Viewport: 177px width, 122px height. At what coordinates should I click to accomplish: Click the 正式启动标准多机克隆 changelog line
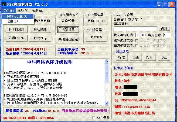(22, 77)
